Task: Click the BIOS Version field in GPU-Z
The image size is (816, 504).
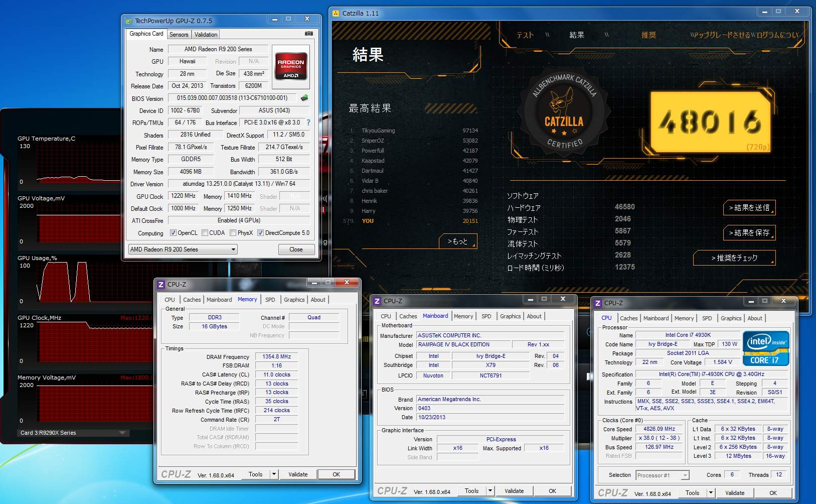Action: coord(232,98)
